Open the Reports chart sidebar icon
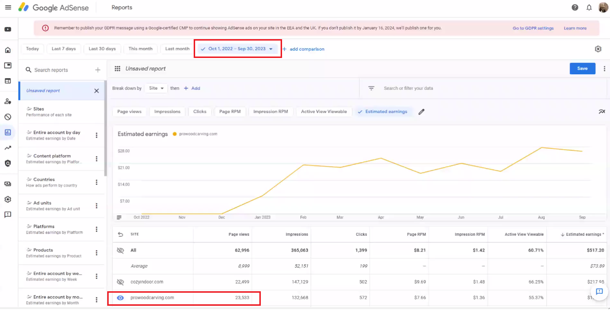This screenshot has height=313, width=610. click(8, 132)
